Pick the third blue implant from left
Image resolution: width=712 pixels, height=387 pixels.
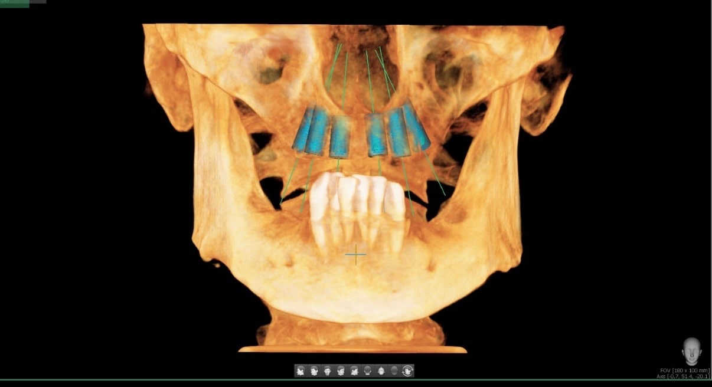coord(340,136)
